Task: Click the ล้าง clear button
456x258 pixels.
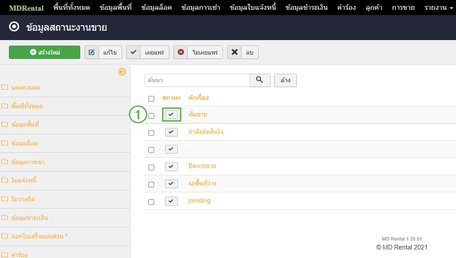Action: coord(285,80)
